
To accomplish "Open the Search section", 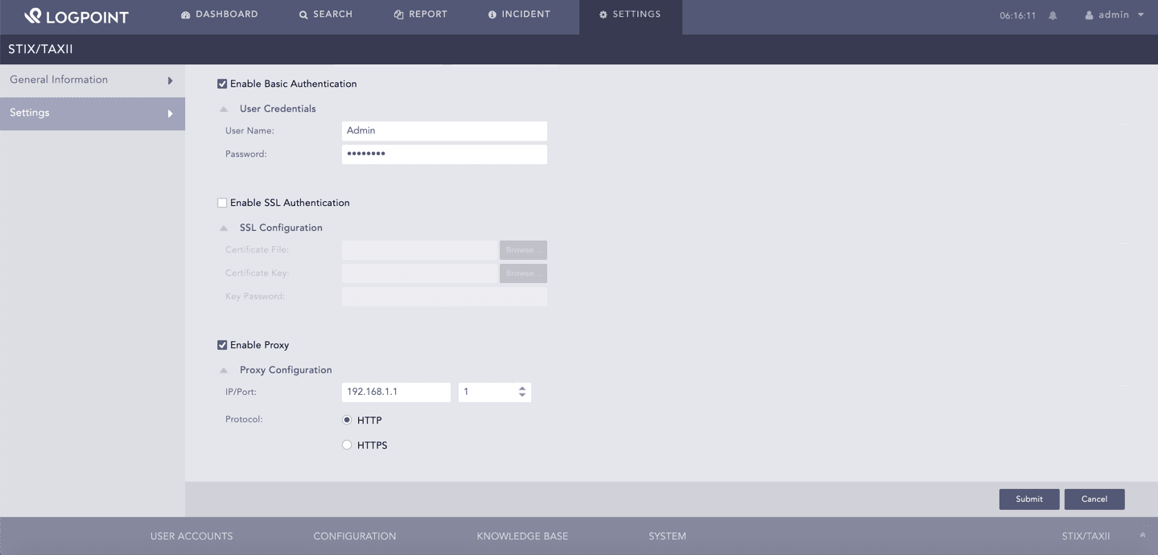I will click(325, 14).
